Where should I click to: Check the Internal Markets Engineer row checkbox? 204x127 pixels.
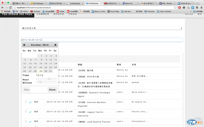(x=26, y=102)
